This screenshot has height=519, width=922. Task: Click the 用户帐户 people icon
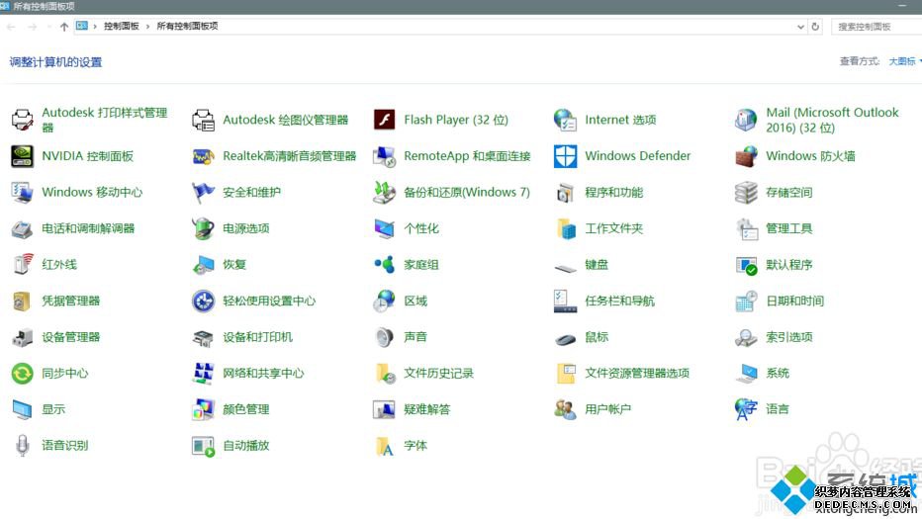pyautogui.click(x=566, y=409)
